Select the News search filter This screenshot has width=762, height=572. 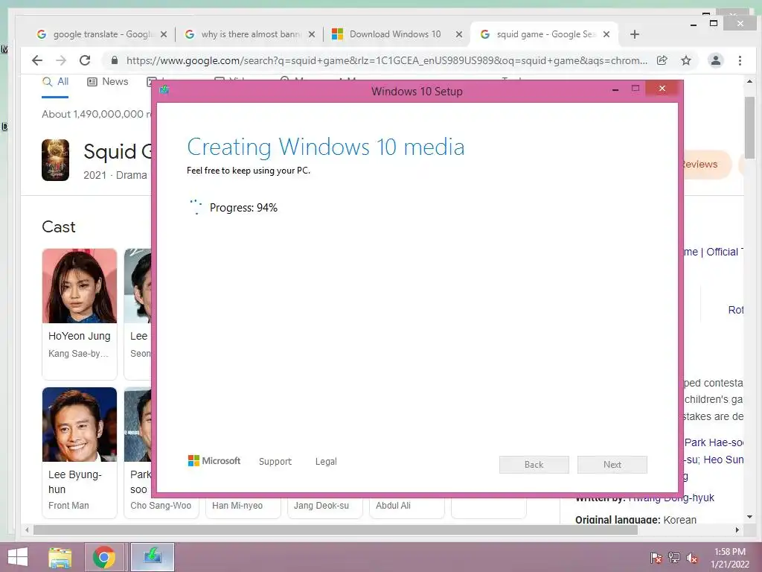(107, 82)
